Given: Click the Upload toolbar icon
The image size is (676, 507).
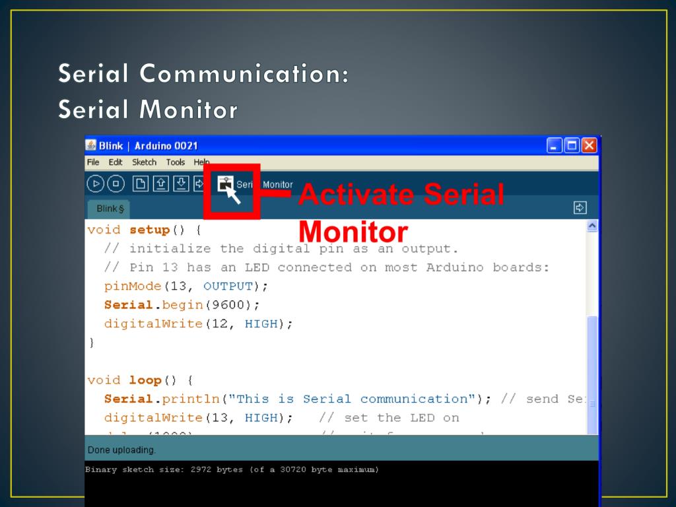Looking at the screenshot, I should click(198, 184).
